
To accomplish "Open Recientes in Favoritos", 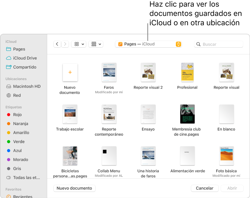I will (x=19, y=196).
